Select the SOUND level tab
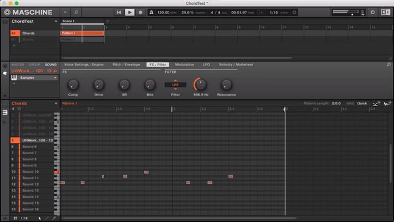The height and width of the screenshot is (222, 394). tap(50, 65)
